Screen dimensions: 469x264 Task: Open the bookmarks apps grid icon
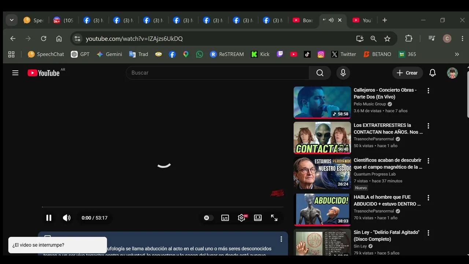coord(11,54)
